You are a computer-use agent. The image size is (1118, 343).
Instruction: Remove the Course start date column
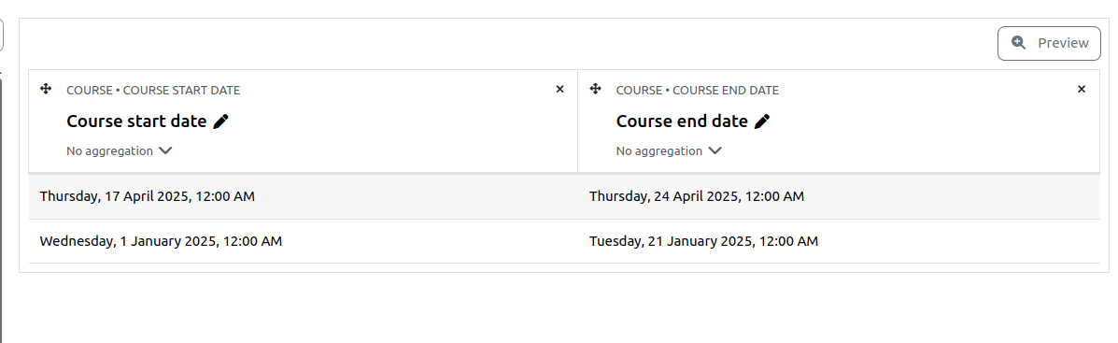point(559,89)
